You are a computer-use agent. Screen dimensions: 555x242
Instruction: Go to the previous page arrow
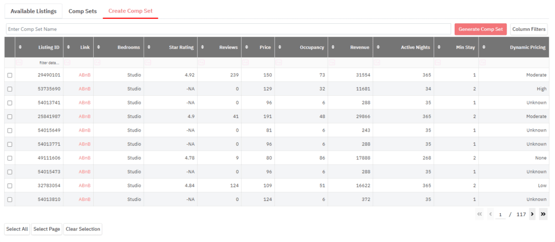point(491,214)
